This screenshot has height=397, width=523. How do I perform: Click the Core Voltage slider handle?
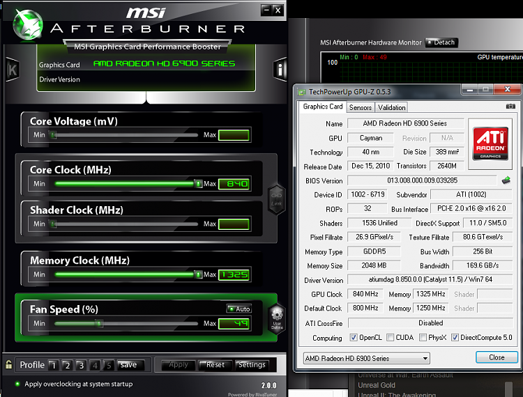pyautogui.click(x=53, y=135)
